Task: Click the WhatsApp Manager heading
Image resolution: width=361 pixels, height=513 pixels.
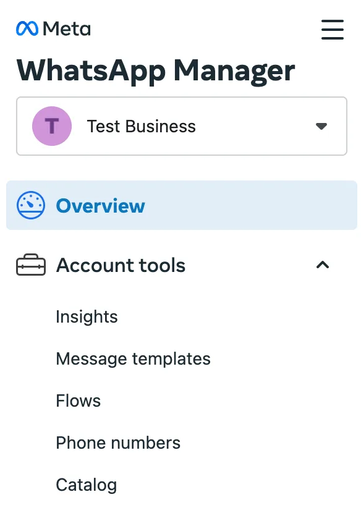Action: (x=156, y=70)
